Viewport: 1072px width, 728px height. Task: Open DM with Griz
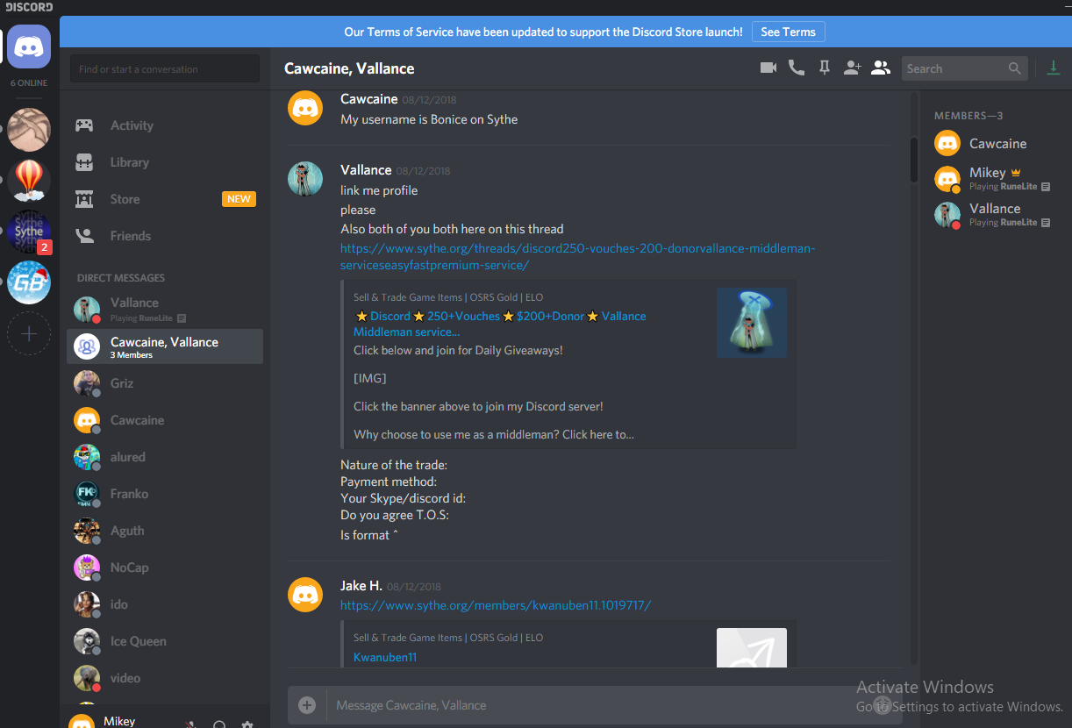coord(165,383)
